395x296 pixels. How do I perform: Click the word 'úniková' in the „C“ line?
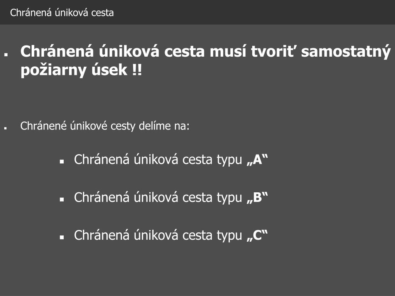click(x=156, y=235)
